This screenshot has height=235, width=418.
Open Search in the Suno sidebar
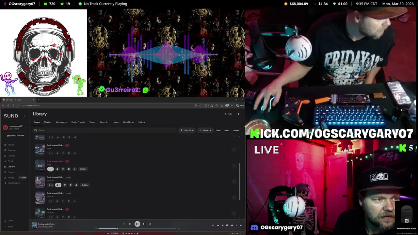point(9,172)
